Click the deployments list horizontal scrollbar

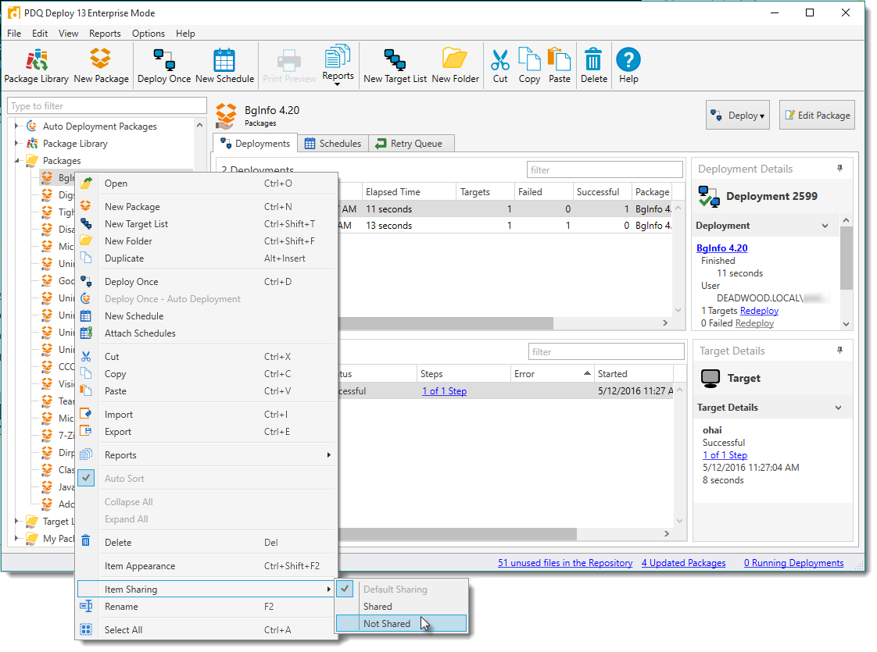click(x=446, y=323)
